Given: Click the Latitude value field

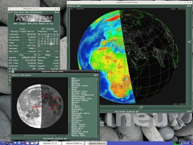Looking at the screenshot, I should (x=29, y=34).
